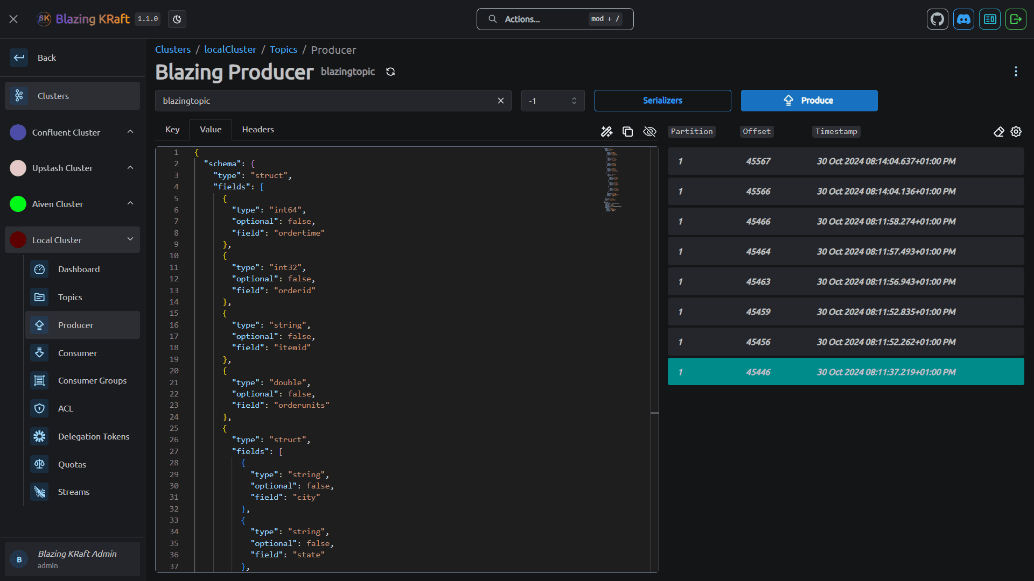Collapse the Upstash Cluster section
This screenshot has height=581, width=1034.
click(x=130, y=168)
